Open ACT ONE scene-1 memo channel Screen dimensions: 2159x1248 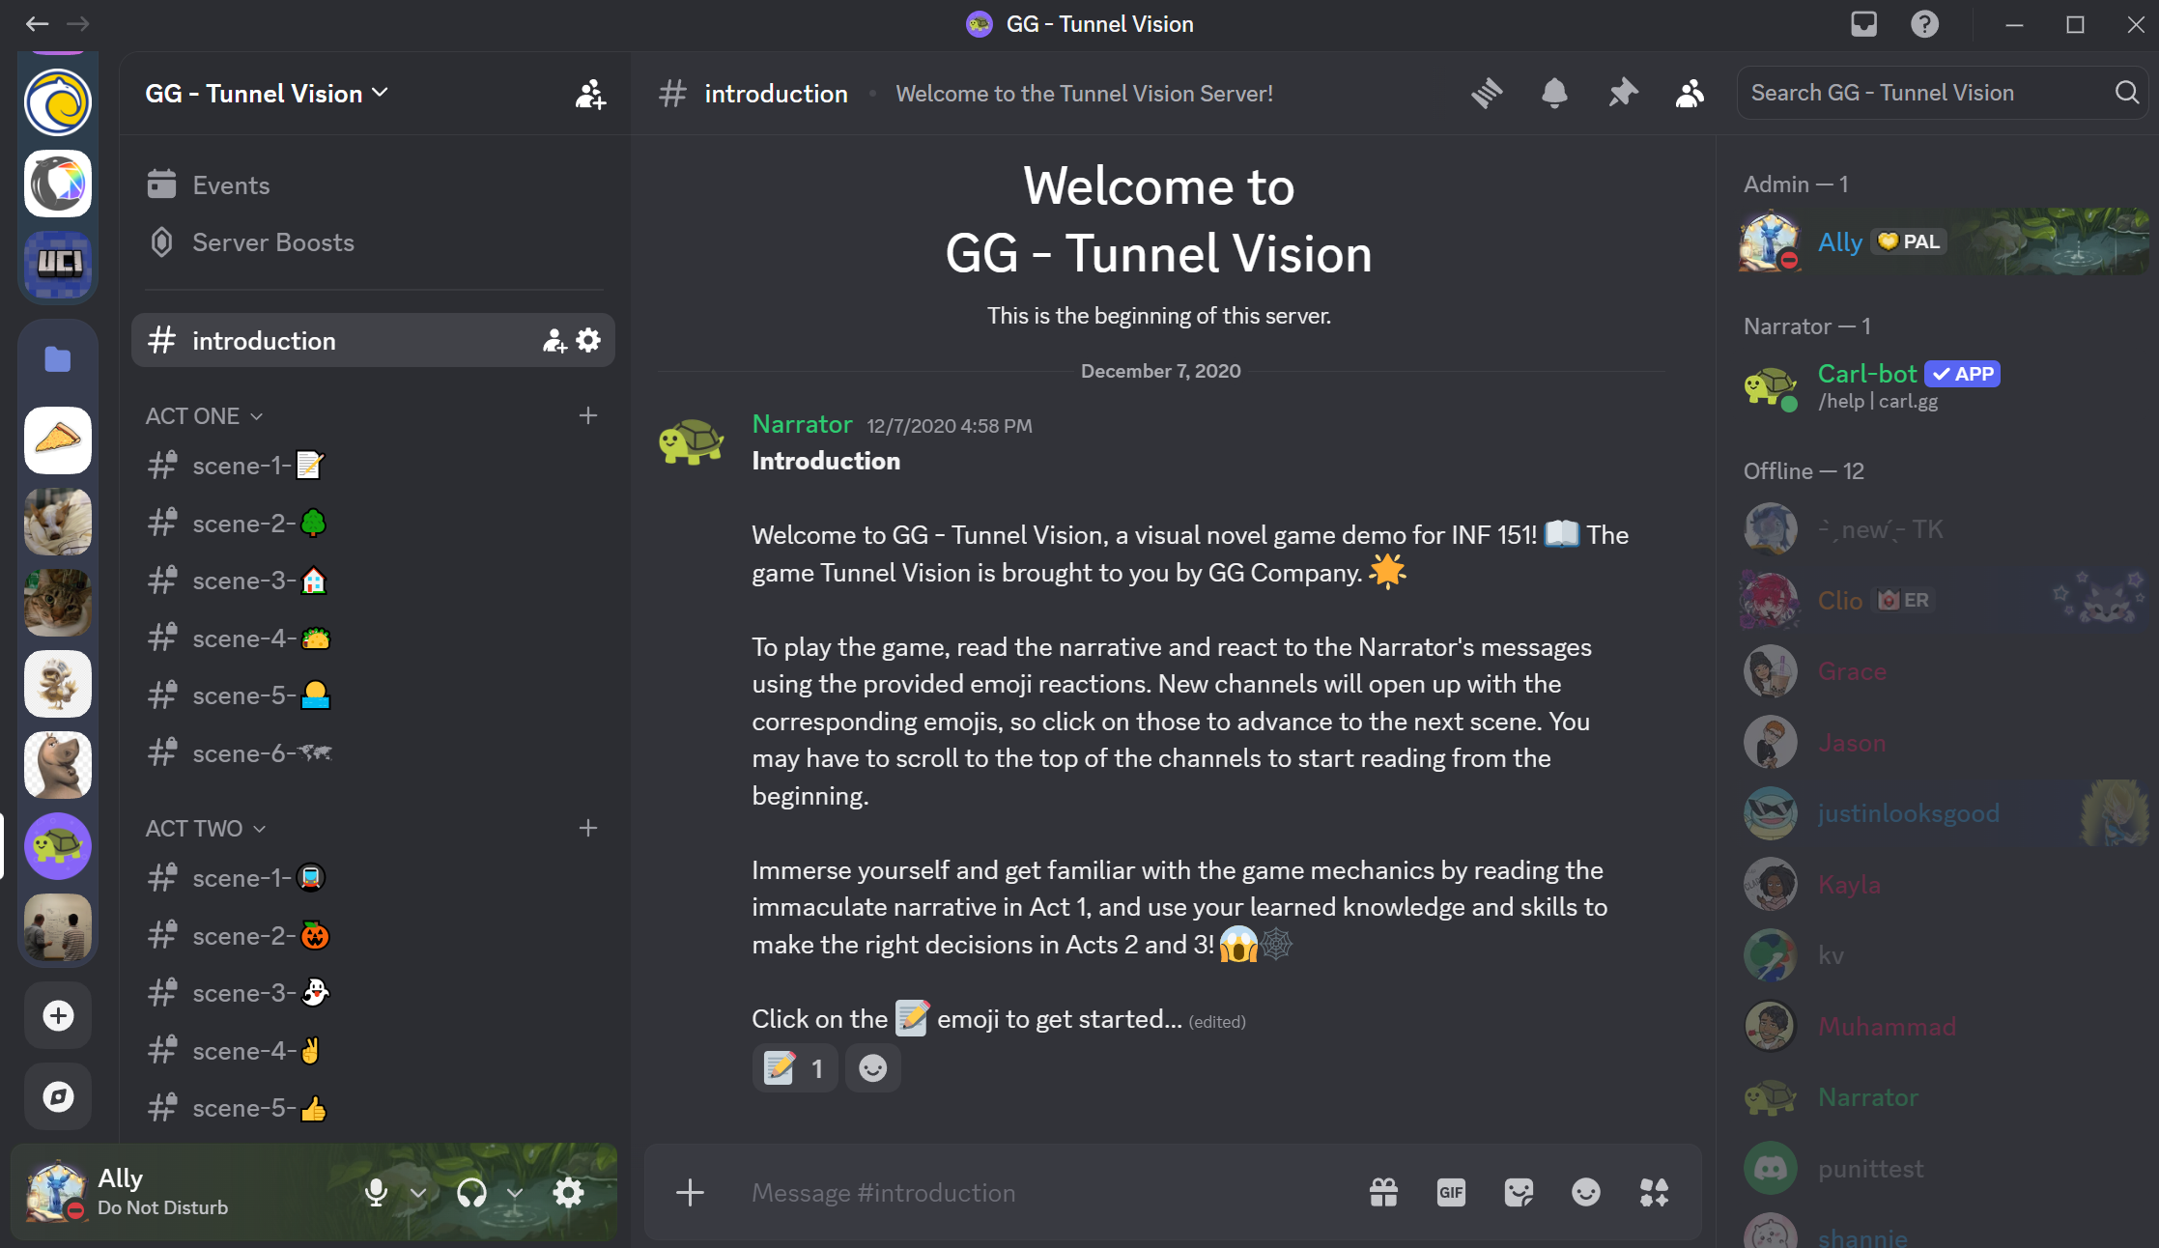pos(373,466)
